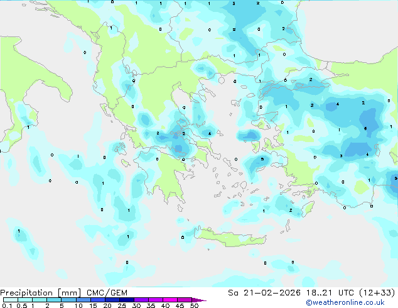Click the legend value label "35"

pos(151,305)
